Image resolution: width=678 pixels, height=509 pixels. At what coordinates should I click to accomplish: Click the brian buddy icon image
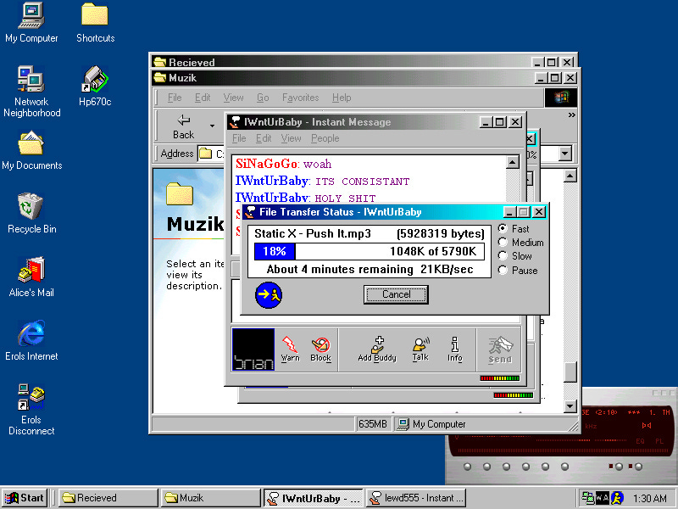[x=253, y=350]
